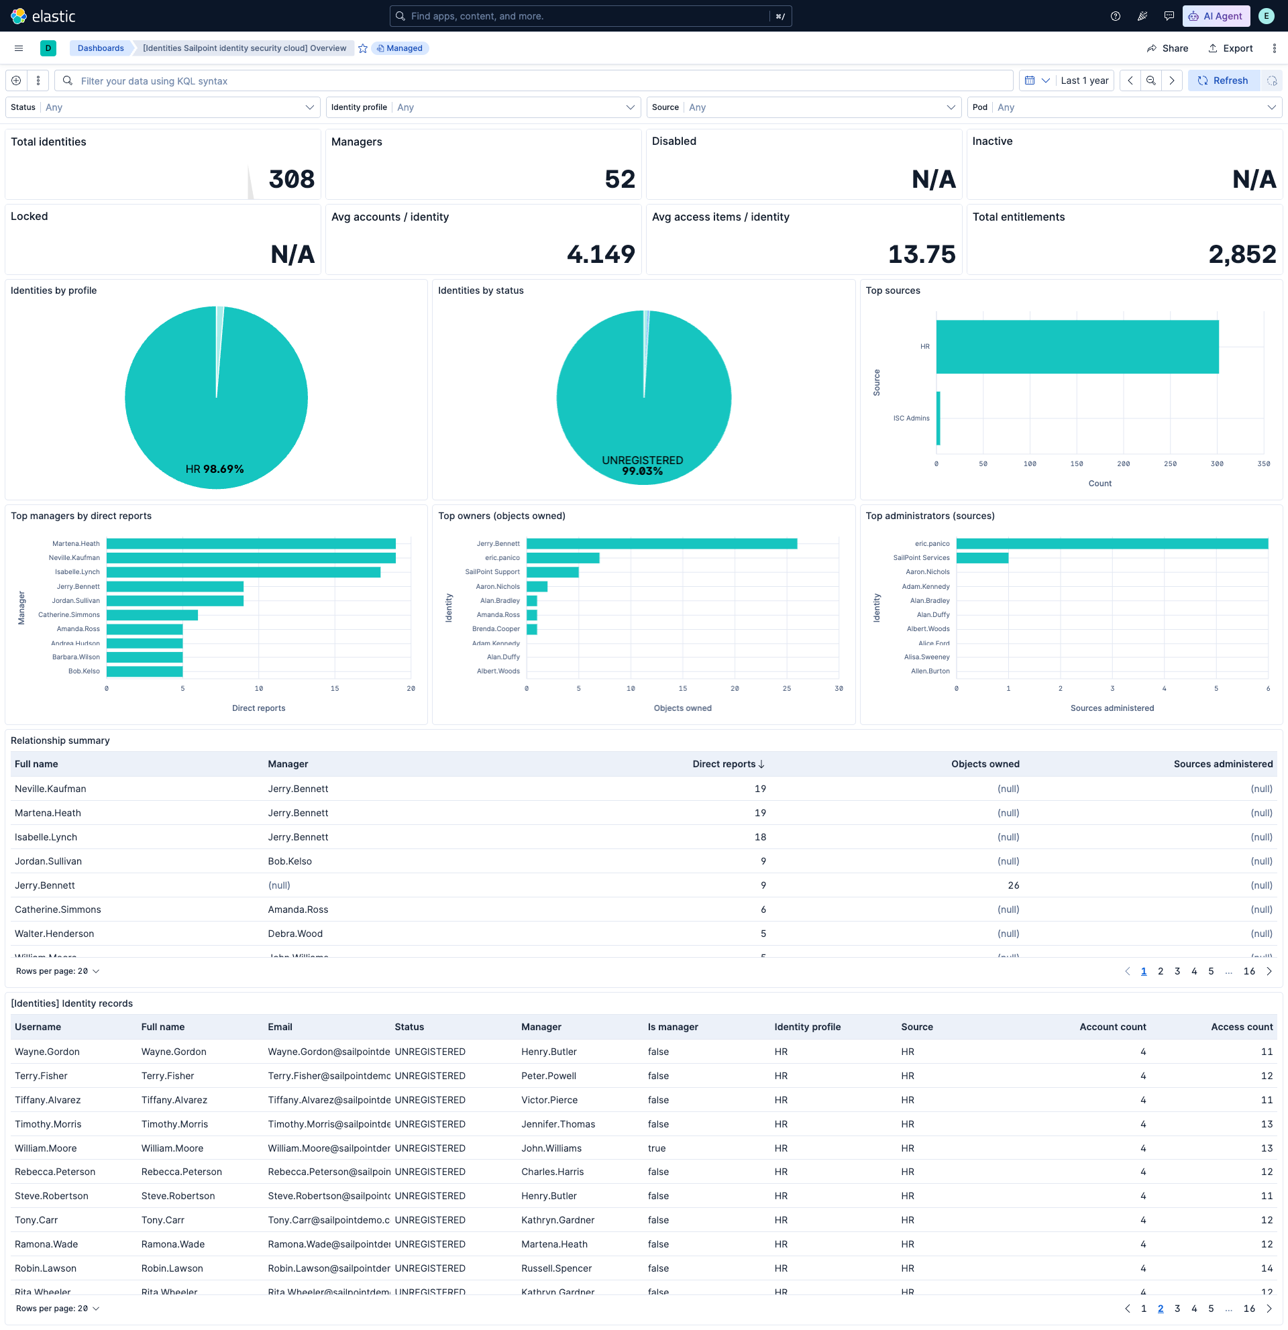Open the Pod filter dropdown

pyautogui.click(x=1124, y=107)
